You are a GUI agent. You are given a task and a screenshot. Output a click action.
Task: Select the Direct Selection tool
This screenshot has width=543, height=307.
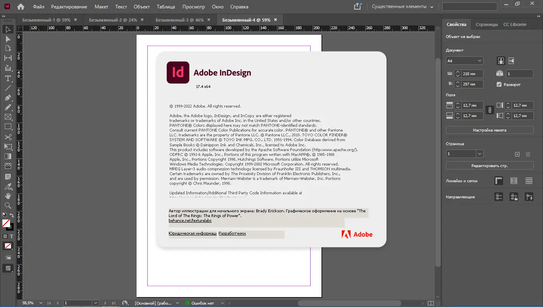click(x=8, y=39)
